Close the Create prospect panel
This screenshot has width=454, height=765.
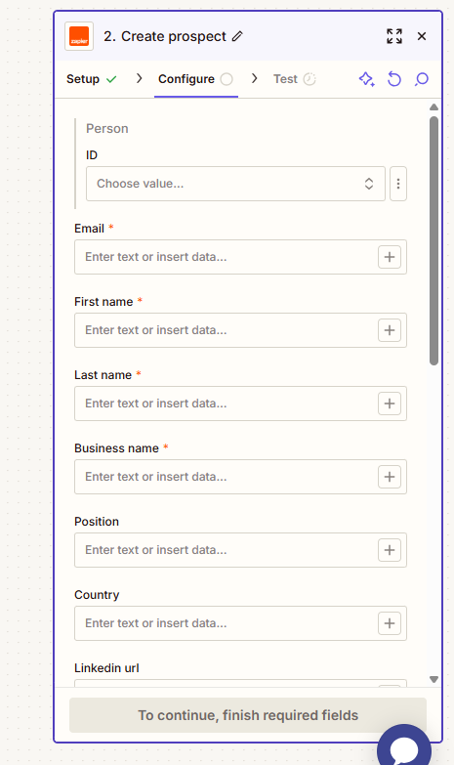point(422,36)
